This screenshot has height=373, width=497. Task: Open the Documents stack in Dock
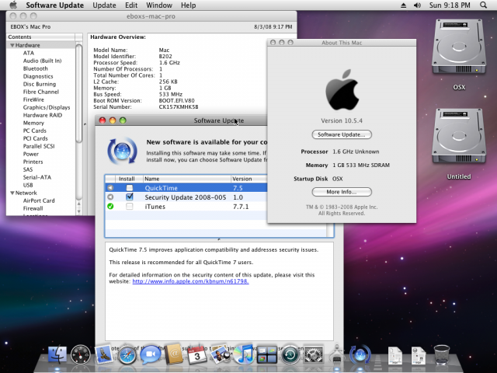tap(395, 355)
